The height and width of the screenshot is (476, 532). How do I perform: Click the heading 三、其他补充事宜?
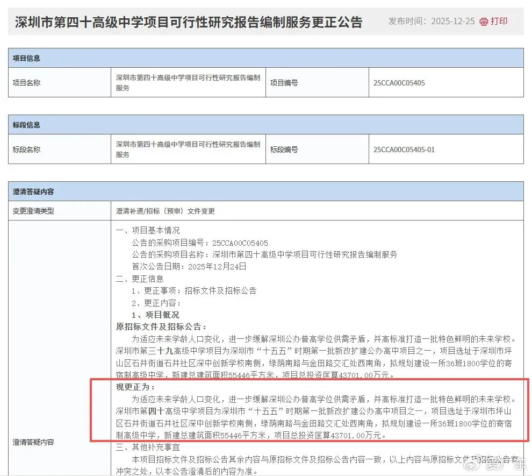(x=148, y=447)
